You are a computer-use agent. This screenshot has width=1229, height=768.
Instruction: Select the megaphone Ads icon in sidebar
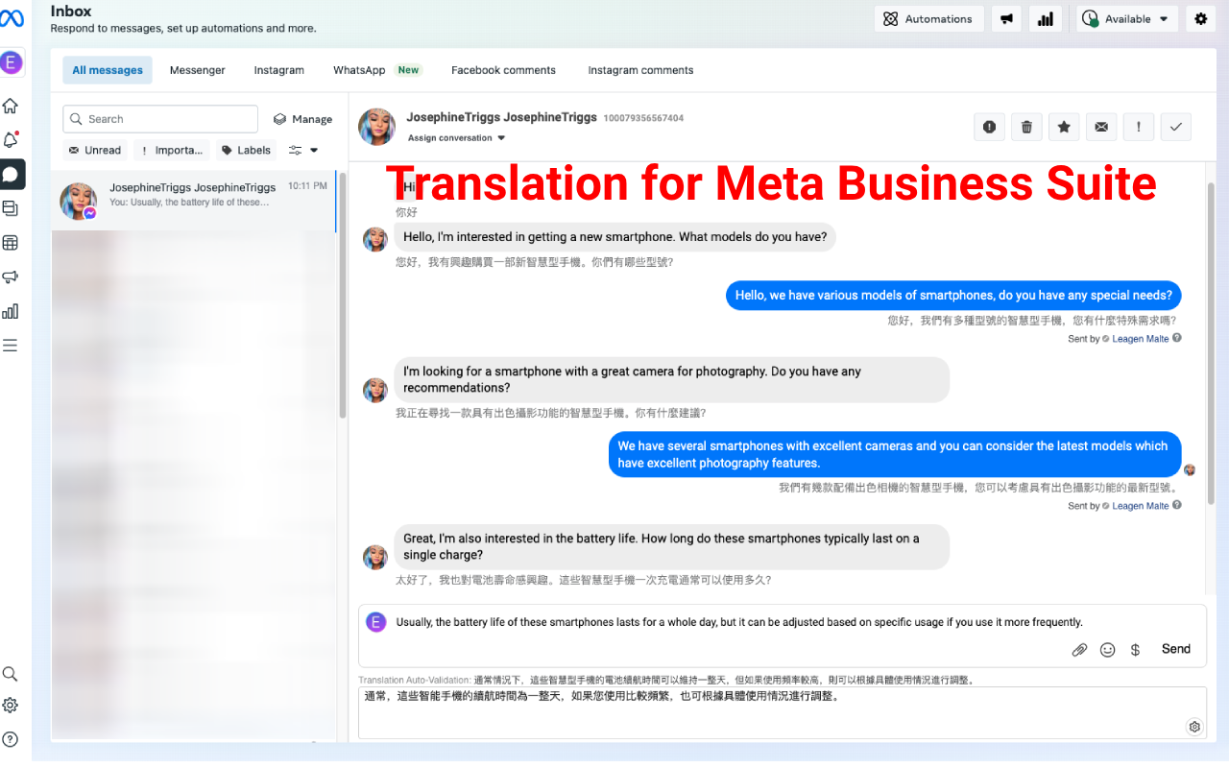[11, 276]
